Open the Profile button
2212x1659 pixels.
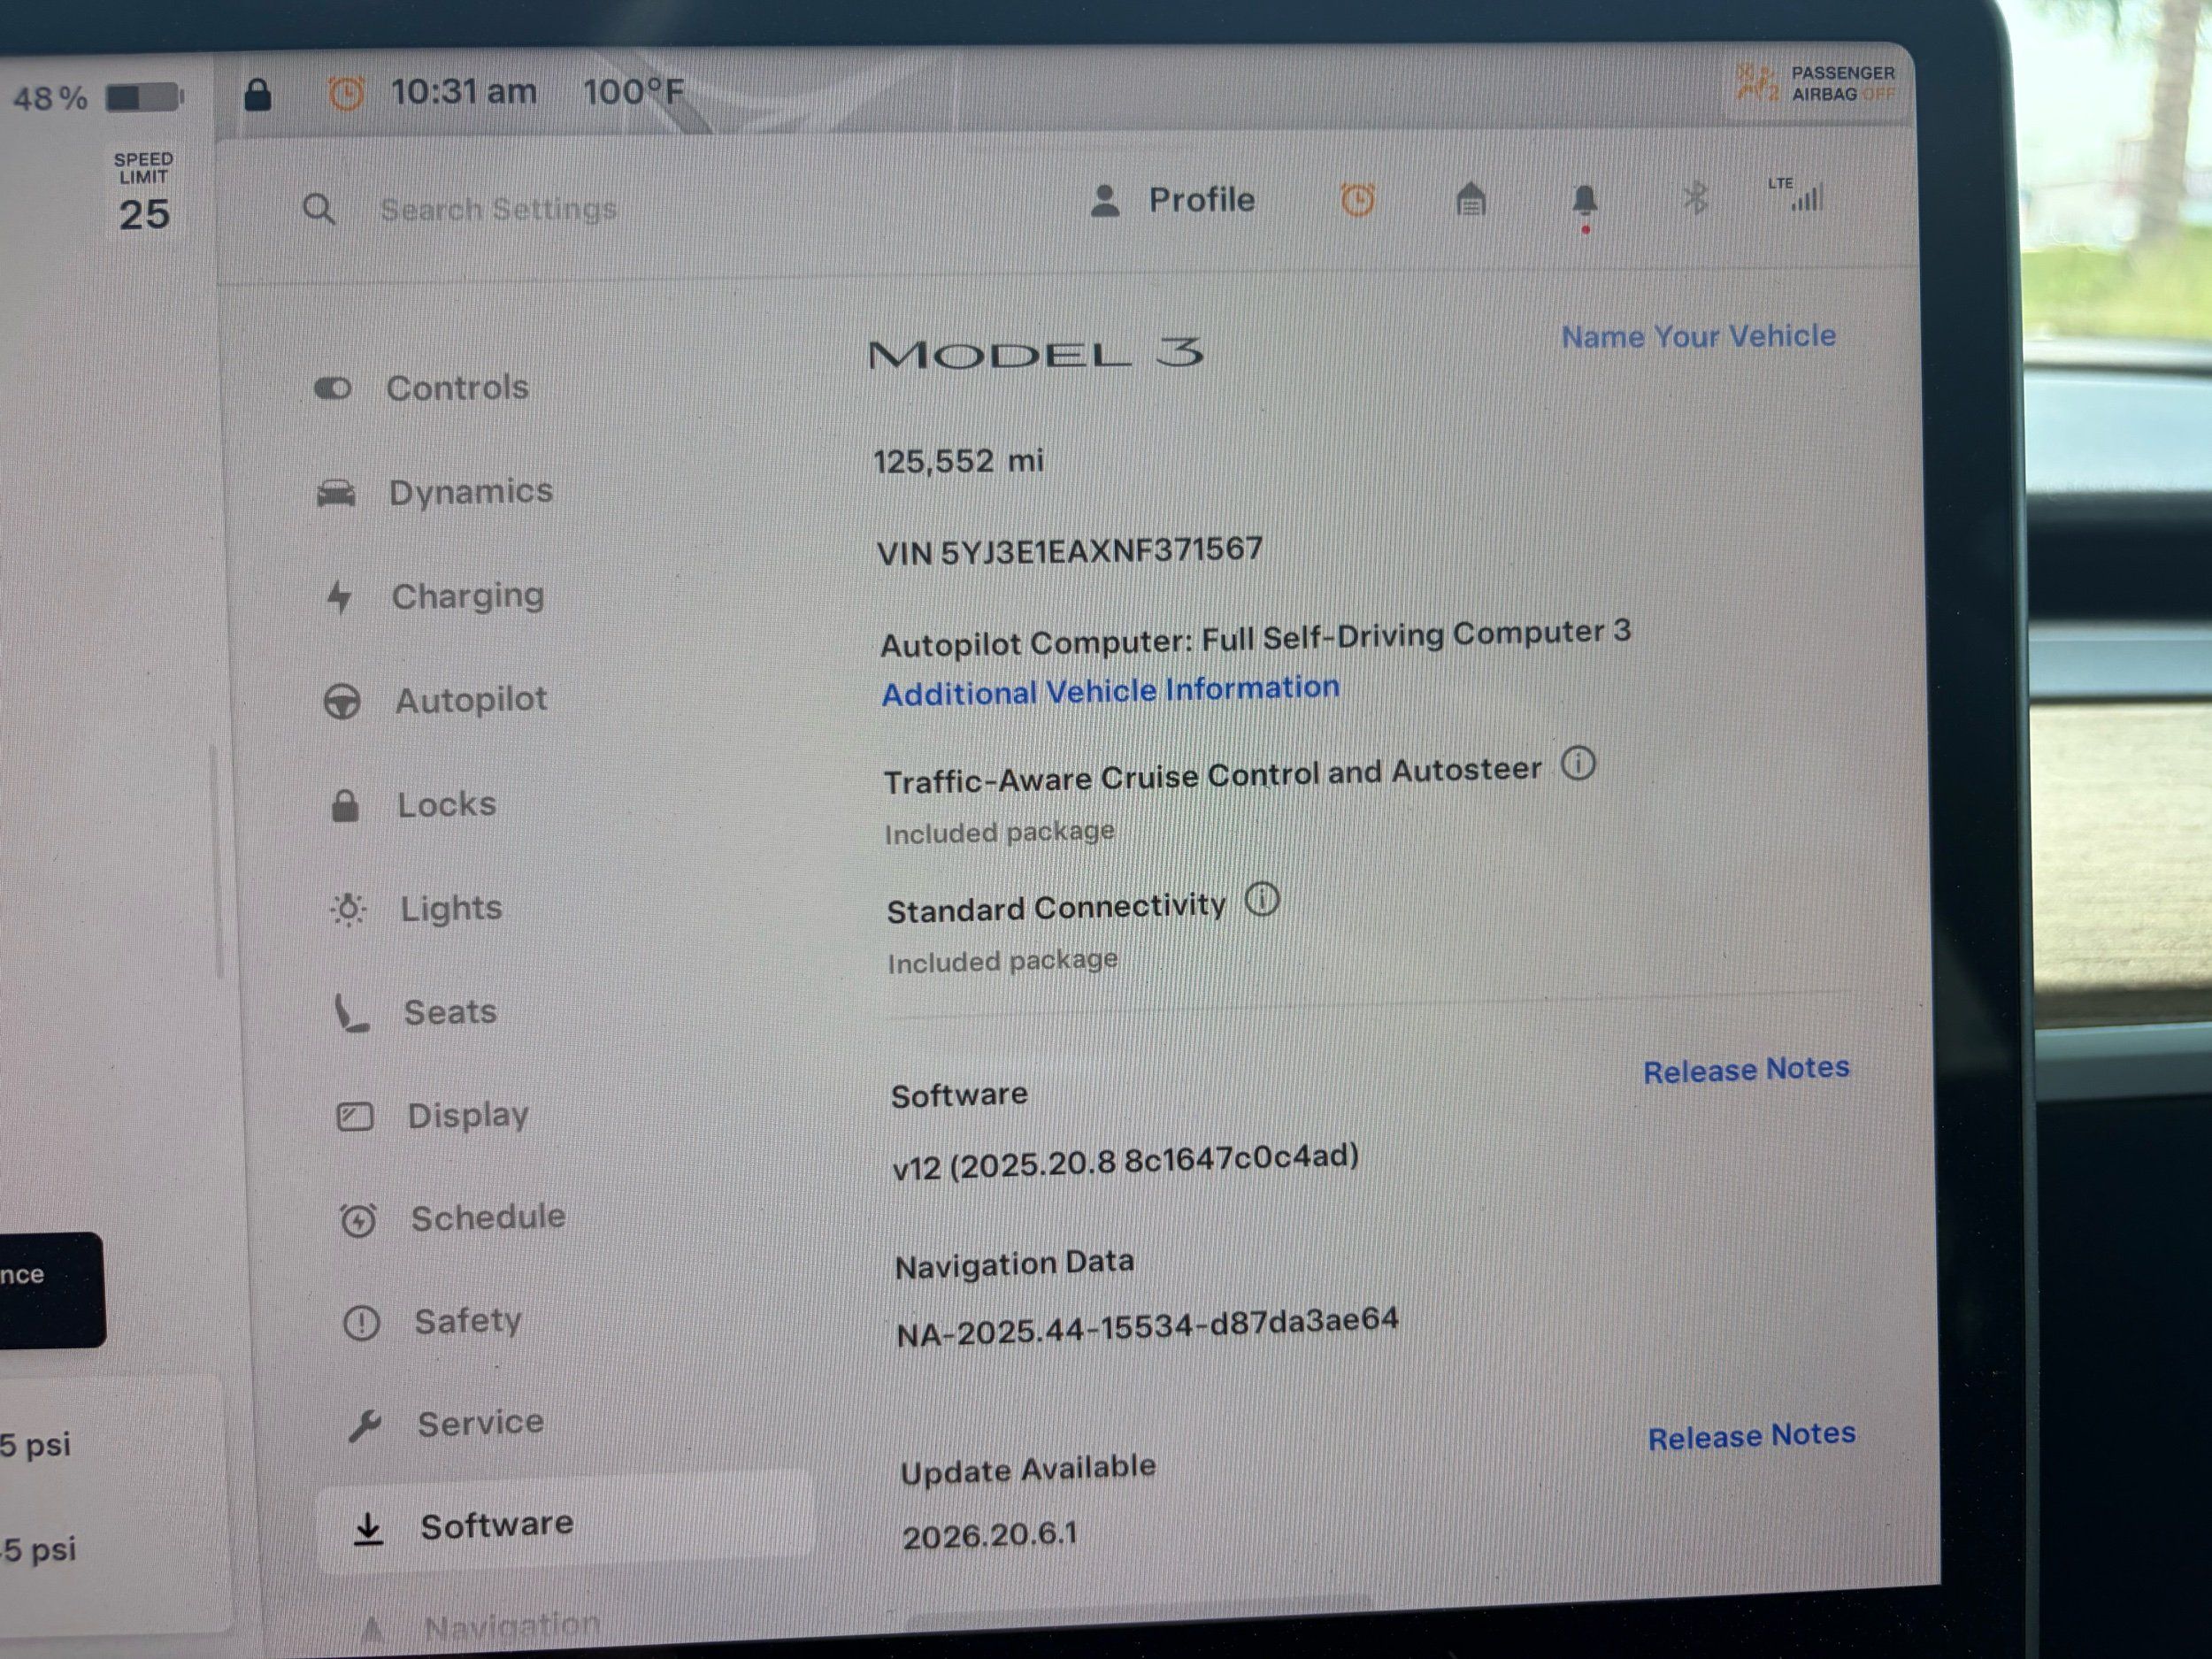(x=1172, y=200)
